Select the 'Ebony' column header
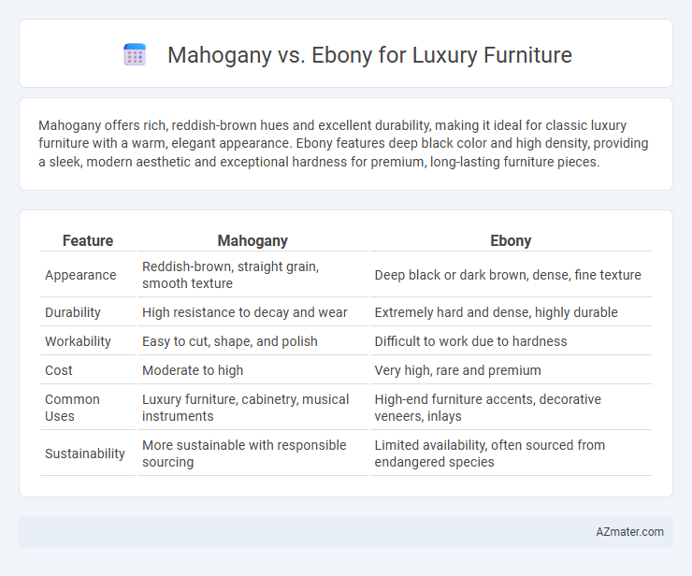The height and width of the screenshot is (576, 692). click(x=511, y=240)
